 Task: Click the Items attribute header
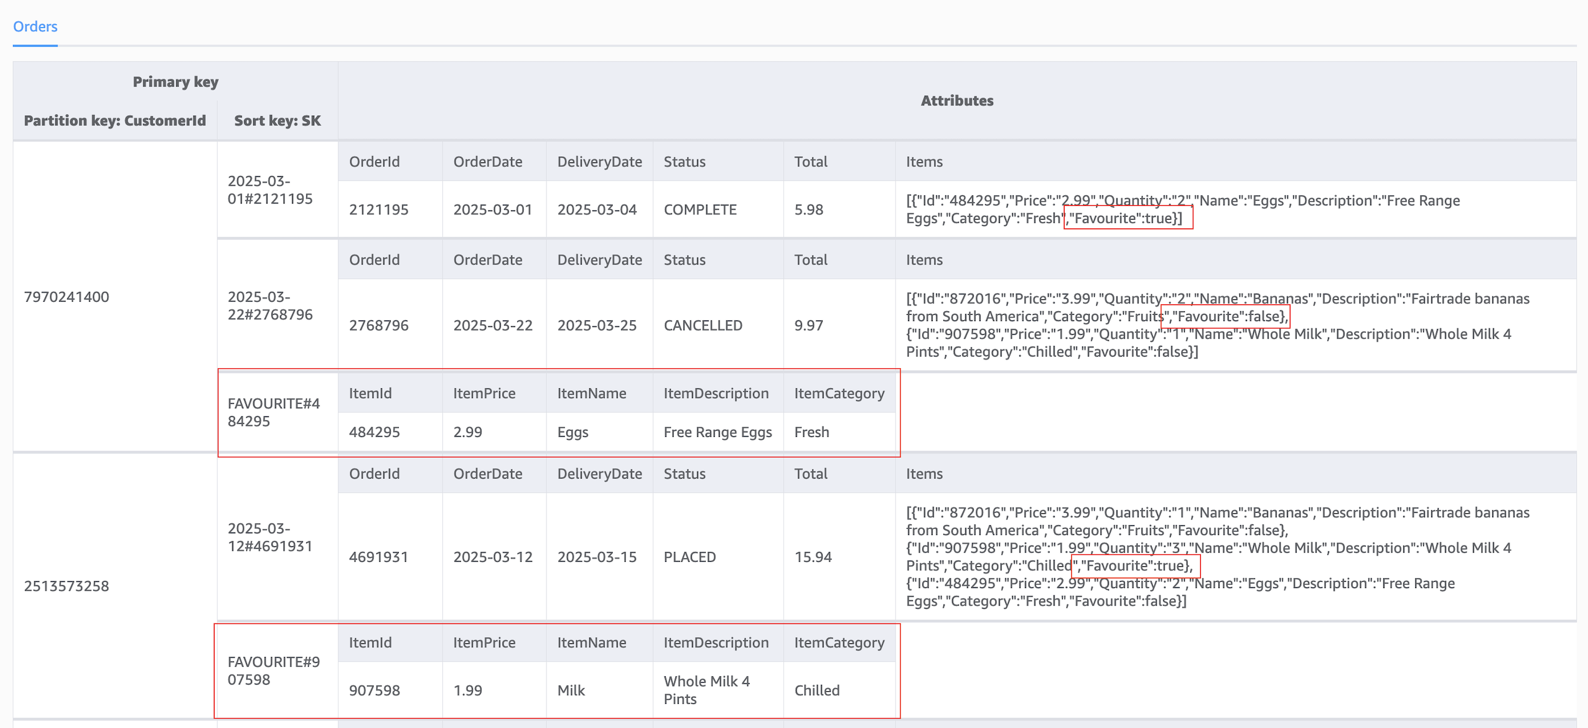coord(925,161)
